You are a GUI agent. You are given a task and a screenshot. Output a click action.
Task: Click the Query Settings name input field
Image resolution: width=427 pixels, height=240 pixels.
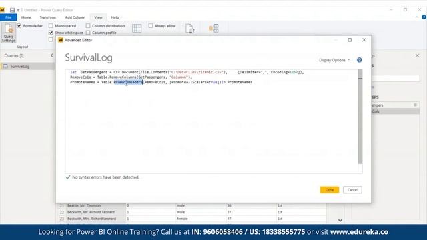click(396, 79)
